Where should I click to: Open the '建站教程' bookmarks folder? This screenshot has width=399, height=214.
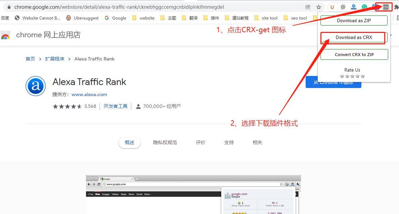click(237, 18)
